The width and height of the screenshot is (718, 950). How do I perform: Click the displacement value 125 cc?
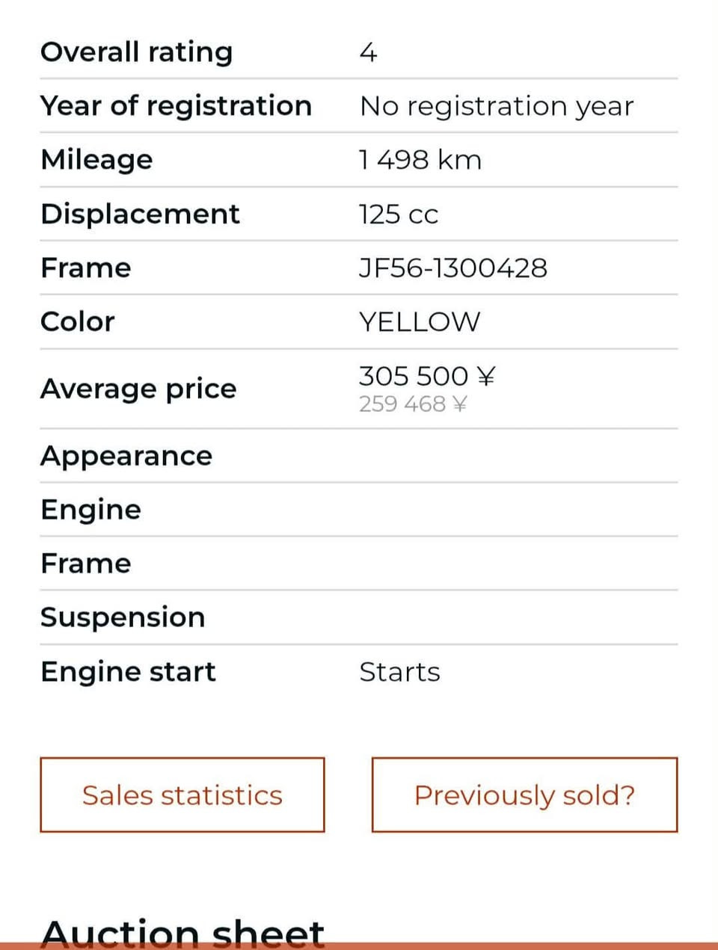399,214
